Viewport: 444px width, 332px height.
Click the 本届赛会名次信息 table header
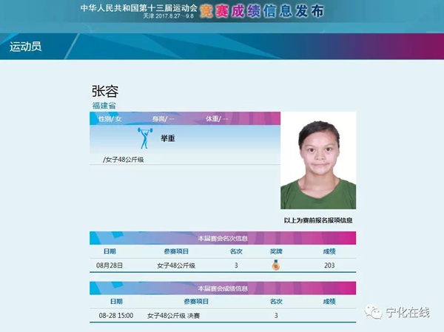[x=222, y=238]
